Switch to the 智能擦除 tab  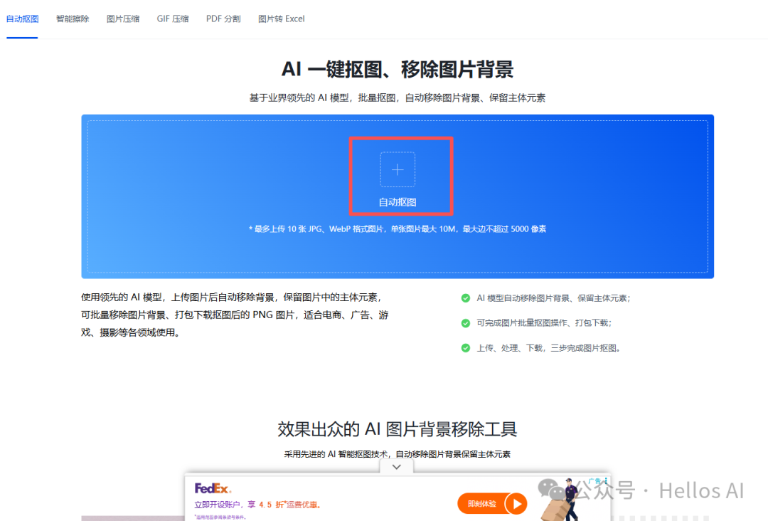[73, 19]
